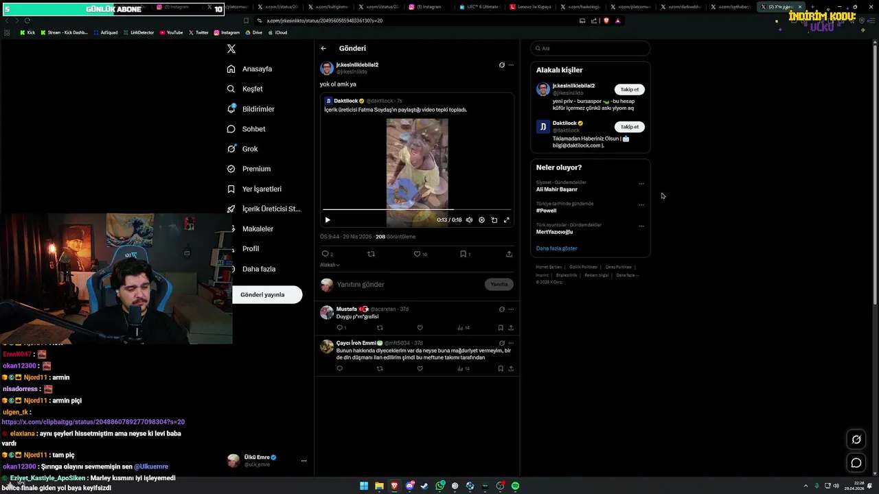Image resolution: width=879 pixels, height=494 pixels.
Task: Like Mustafa's reply
Action: (x=420, y=328)
